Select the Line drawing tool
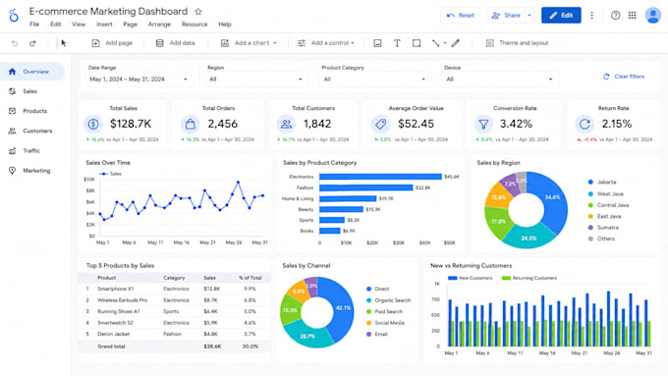668x376 pixels. [435, 43]
